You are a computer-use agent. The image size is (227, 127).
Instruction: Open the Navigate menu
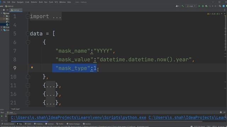[x=20, y=2]
